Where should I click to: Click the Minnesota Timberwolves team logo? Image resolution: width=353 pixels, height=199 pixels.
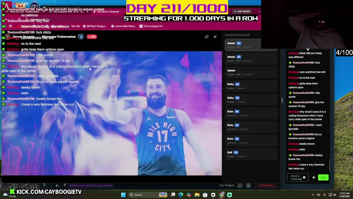[x=81, y=36]
